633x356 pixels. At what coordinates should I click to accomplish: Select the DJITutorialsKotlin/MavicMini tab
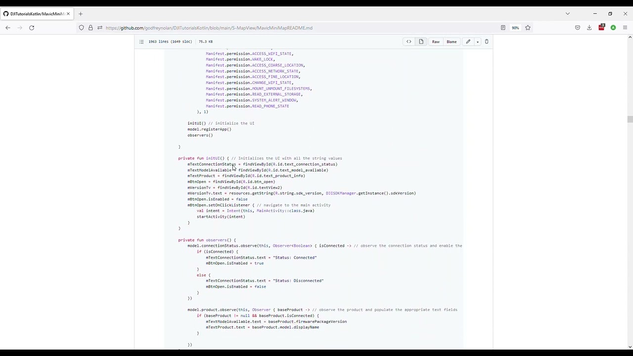tap(37, 14)
